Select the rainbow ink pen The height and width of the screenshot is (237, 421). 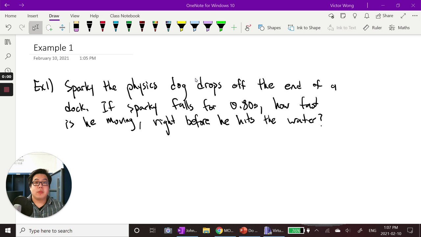(155, 27)
